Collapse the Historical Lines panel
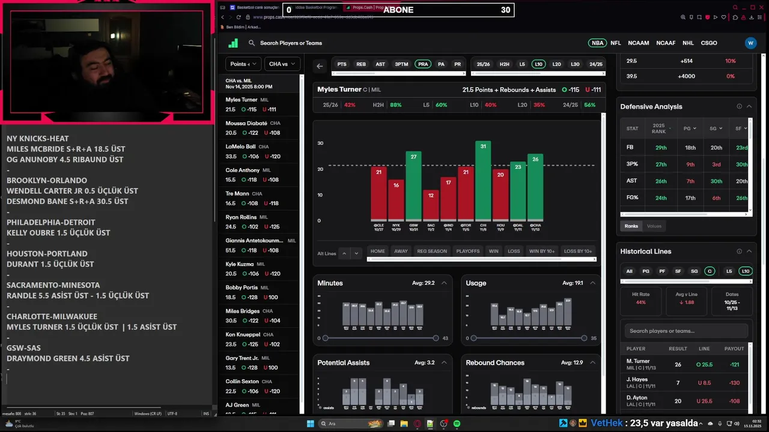The width and height of the screenshot is (769, 432). (x=749, y=251)
